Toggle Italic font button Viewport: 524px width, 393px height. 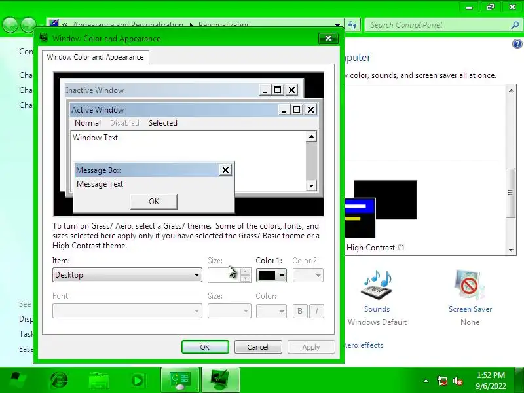coord(317,311)
